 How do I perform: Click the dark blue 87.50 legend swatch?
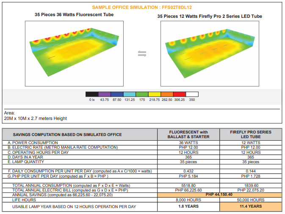(117, 94)
